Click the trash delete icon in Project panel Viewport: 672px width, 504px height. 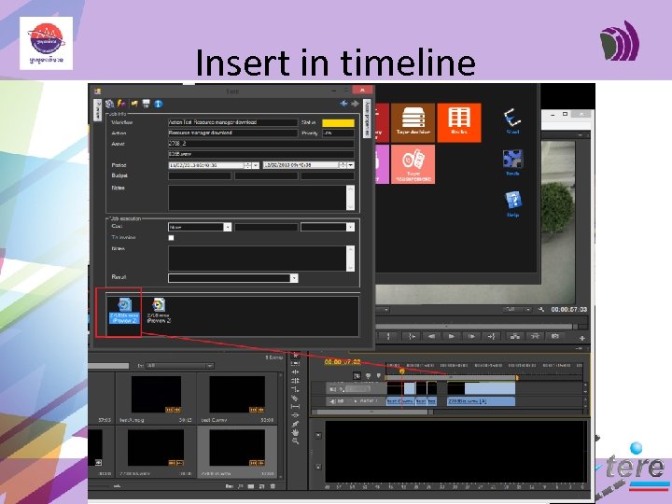pos(273,486)
